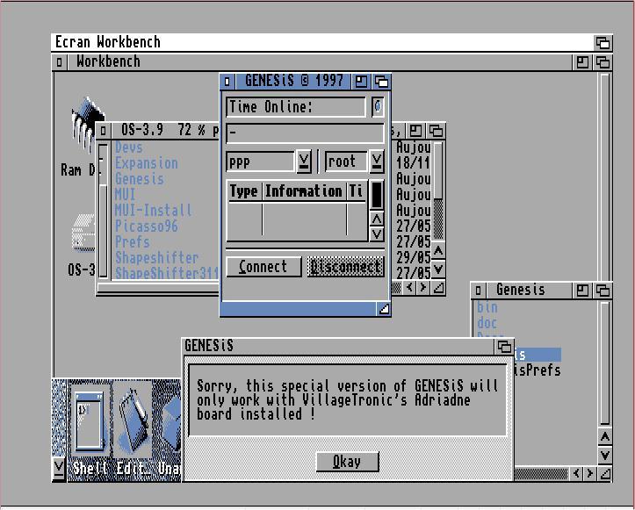The width and height of the screenshot is (635, 510).
Task: Click the OS-3.9 window scroll-right arrow
Action: [x=423, y=288]
